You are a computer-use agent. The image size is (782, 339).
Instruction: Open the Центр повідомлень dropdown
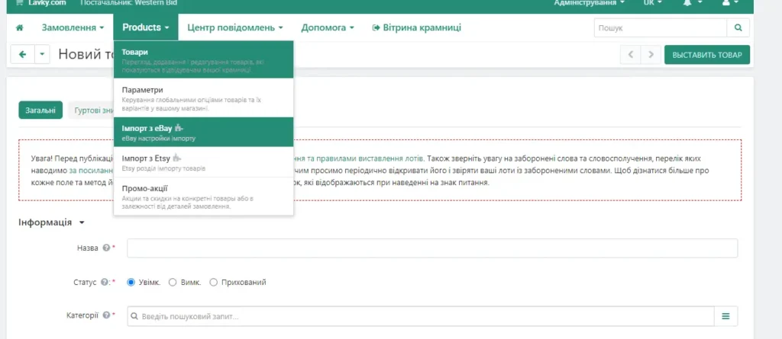click(235, 28)
